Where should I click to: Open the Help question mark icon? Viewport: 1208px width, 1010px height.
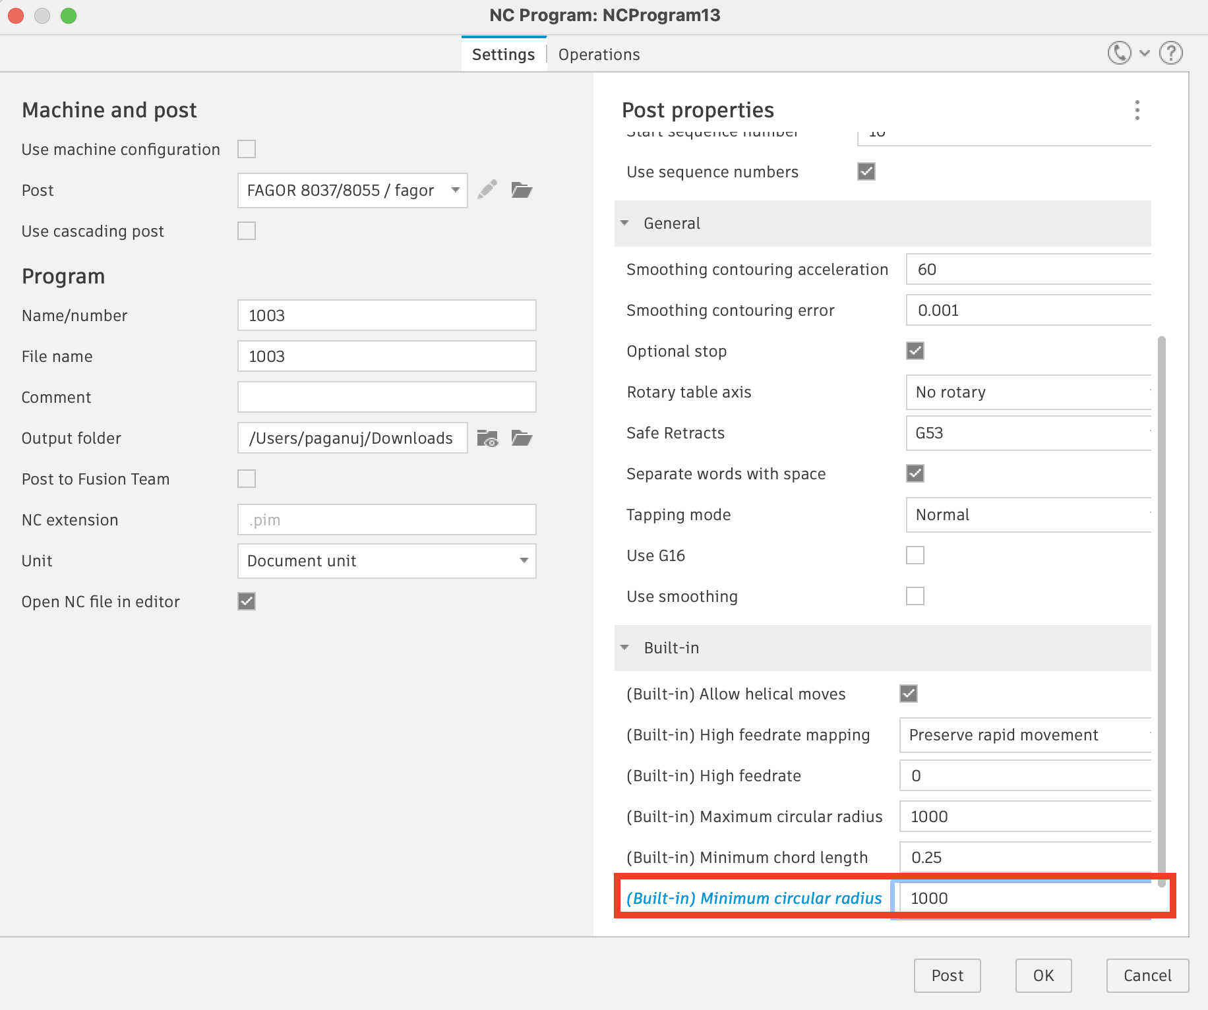(1171, 53)
